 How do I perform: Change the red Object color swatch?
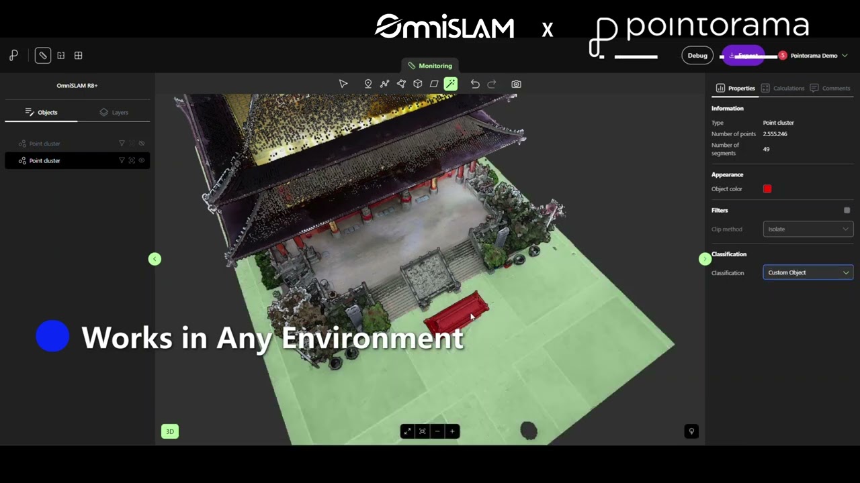[767, 189]
